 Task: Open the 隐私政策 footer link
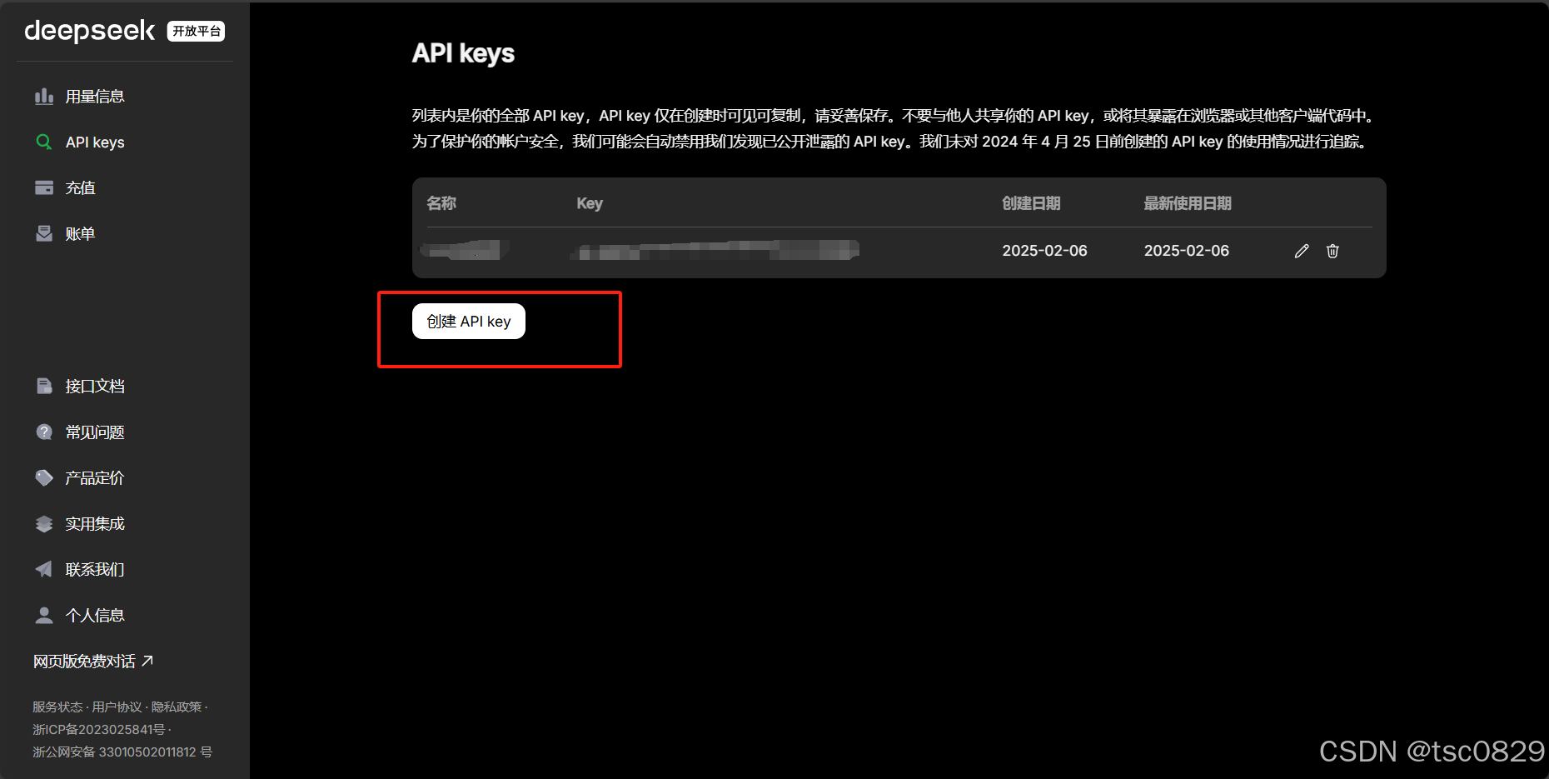coord(177,707)
